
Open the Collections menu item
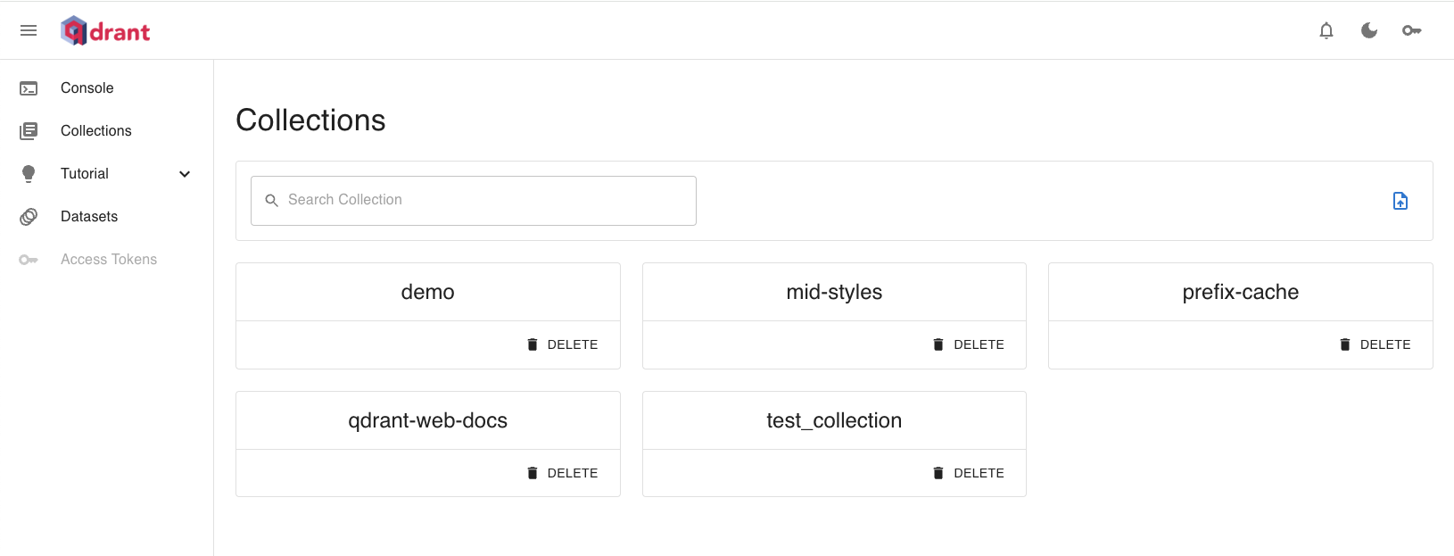point(96,130)
